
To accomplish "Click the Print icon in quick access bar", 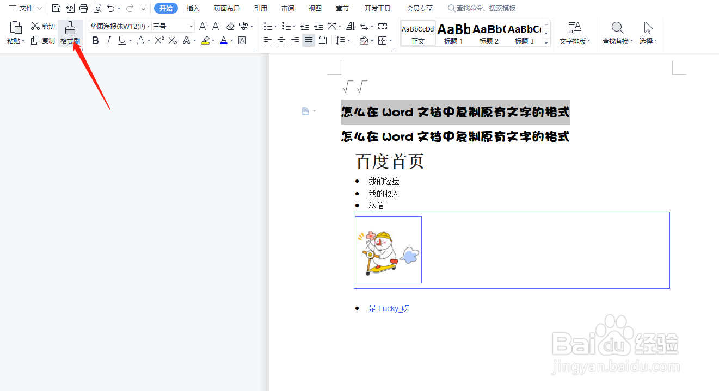I will pos(83,8).
